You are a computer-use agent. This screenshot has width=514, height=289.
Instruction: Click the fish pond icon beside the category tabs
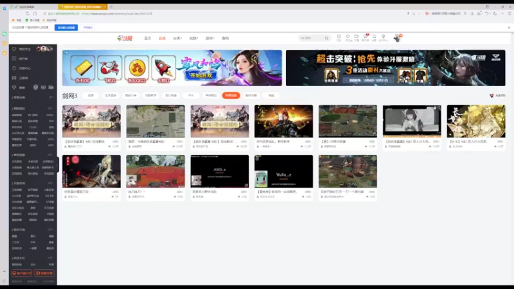(x=492, y=96)
